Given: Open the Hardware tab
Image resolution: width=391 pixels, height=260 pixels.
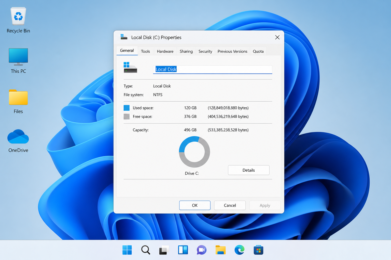Looking at the screenshot, I should [x=165, y=51].
